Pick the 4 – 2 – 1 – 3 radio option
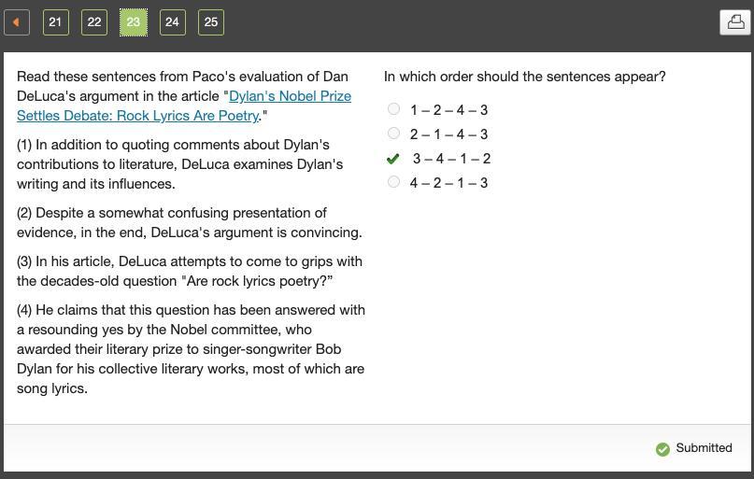Image resolution: width=754 pixels, height=479 pixels. pos(393,182)
